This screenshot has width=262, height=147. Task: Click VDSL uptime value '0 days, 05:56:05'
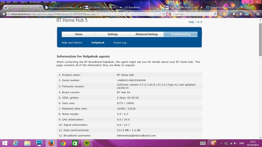point(128,98)
